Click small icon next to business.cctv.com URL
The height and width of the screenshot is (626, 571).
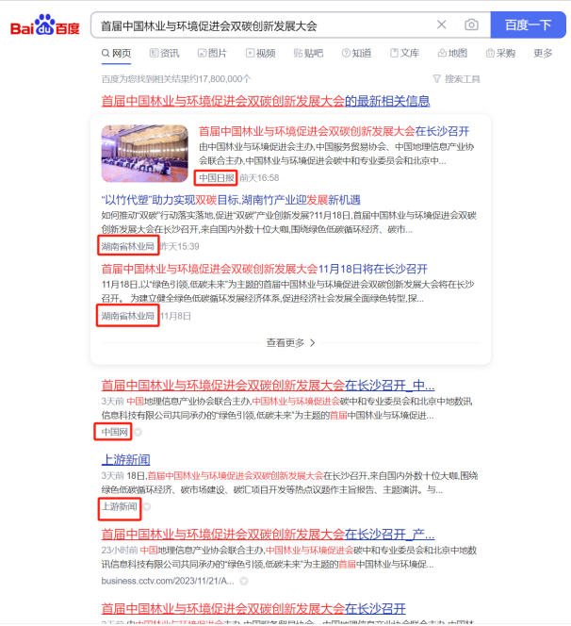pos(244,581)
